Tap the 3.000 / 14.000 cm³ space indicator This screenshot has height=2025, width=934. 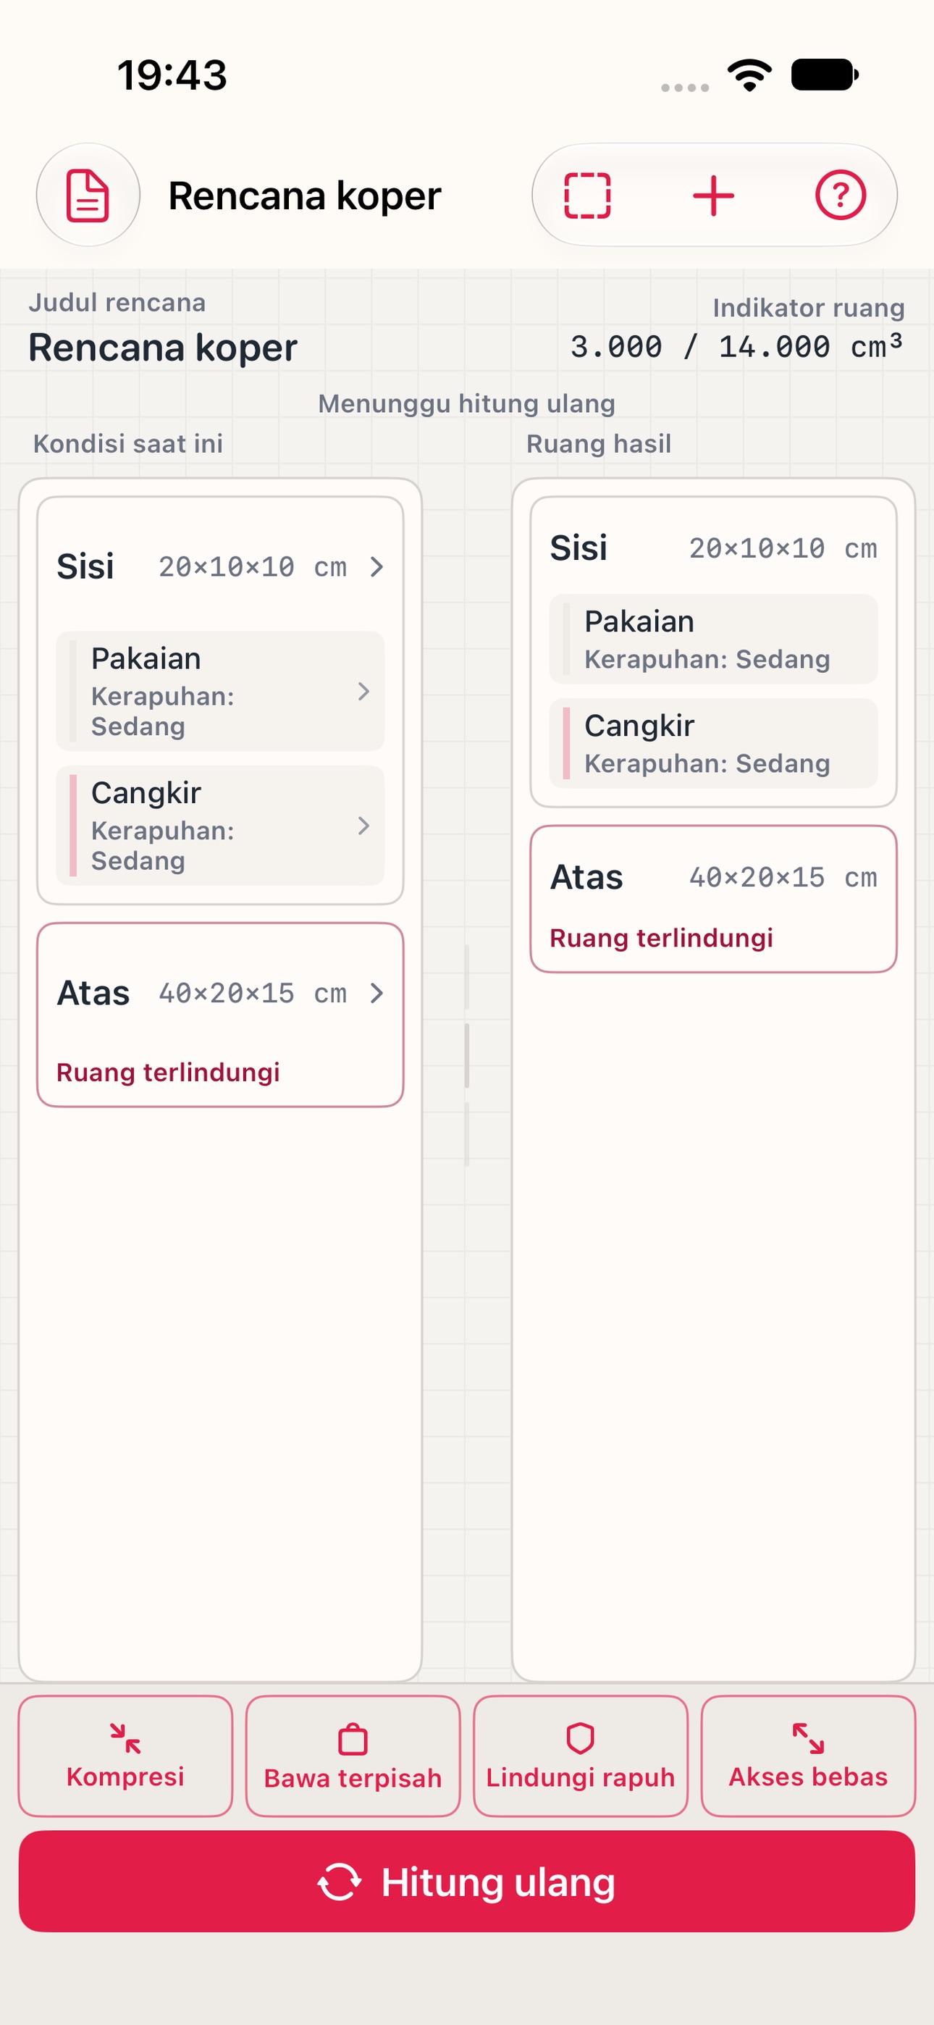pos(736,347)
